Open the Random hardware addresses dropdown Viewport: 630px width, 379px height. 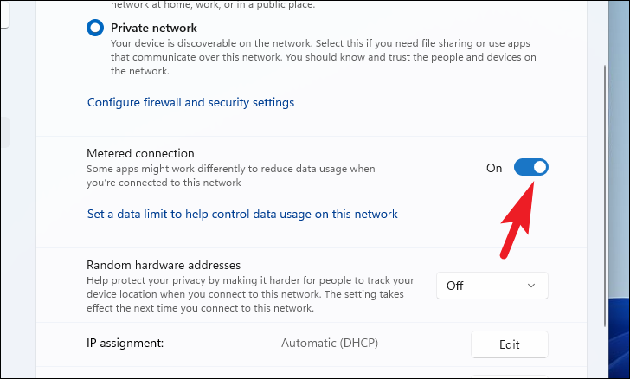click(x=492, y=285)
